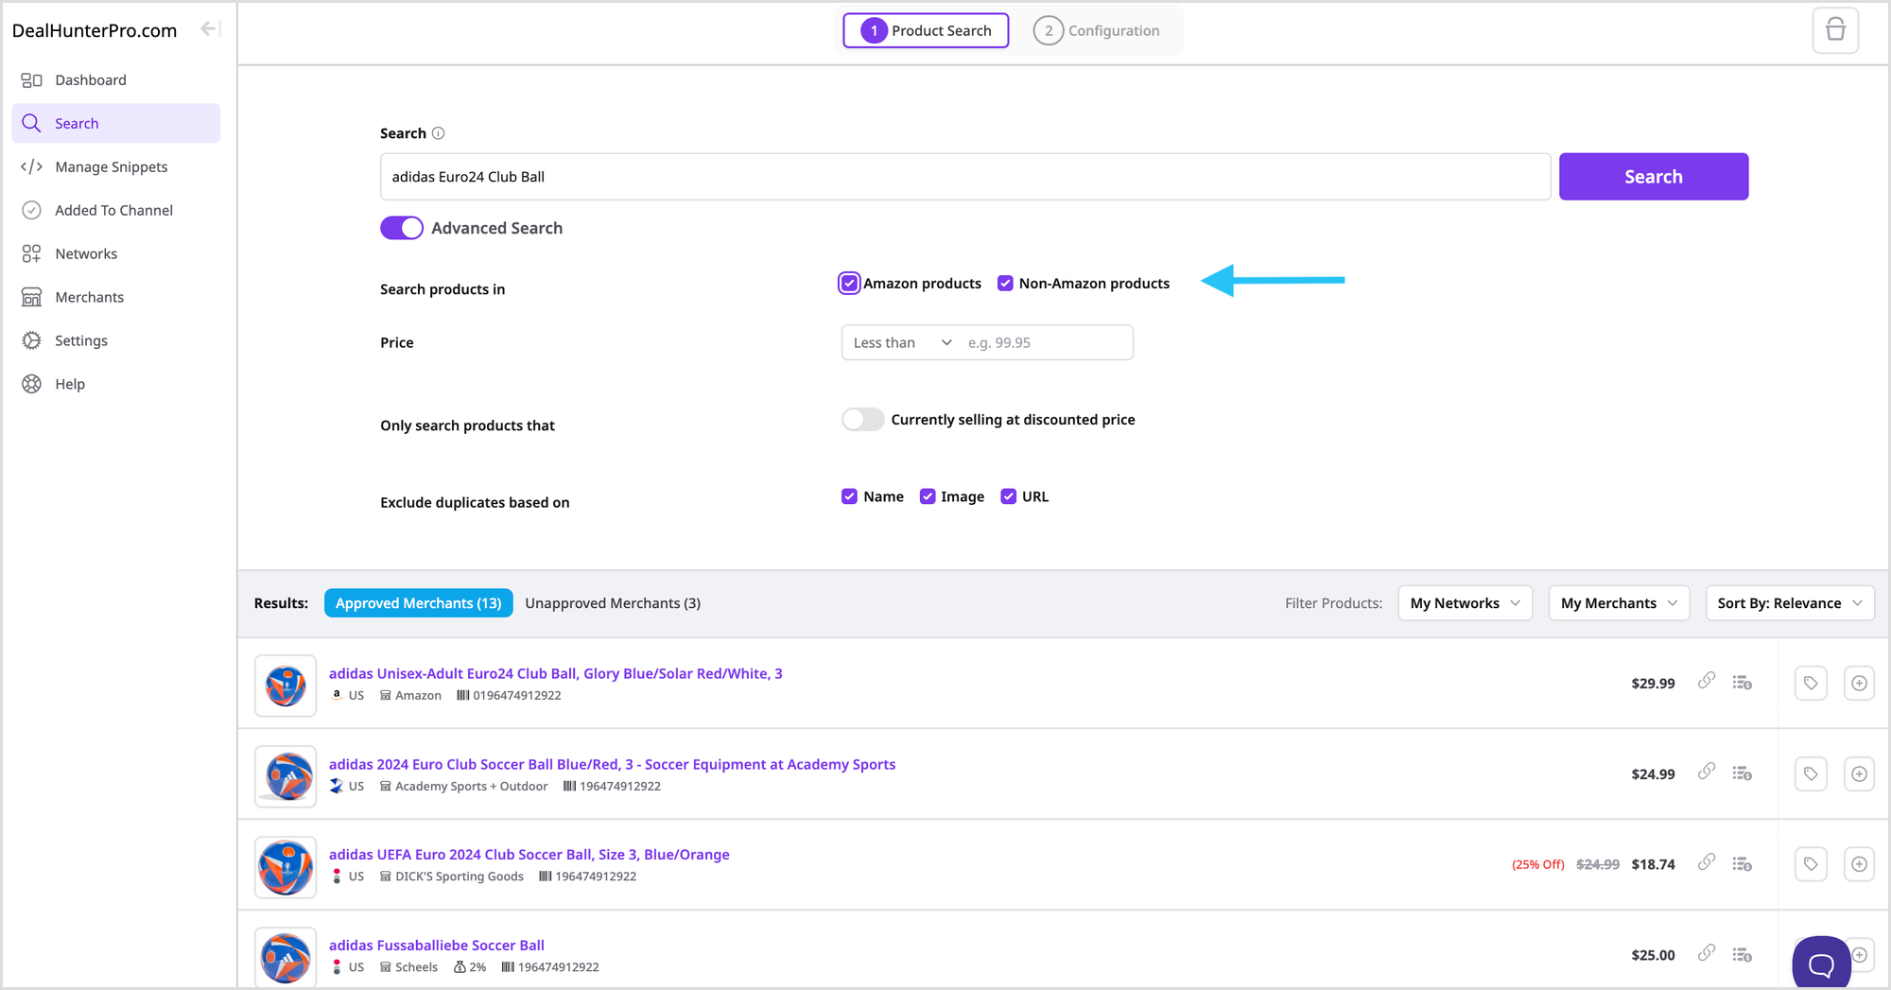Click the price value input field
Screen dimensions: 1891x990
1045,342
